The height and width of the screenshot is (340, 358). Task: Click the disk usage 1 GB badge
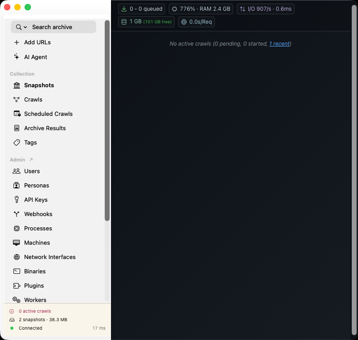tap(146, 22)
